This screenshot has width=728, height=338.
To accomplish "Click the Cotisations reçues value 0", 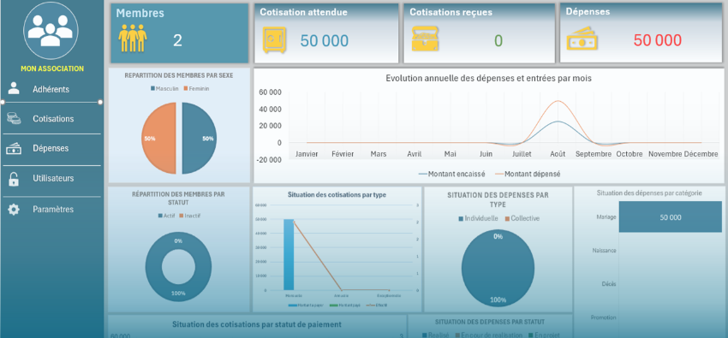I will click(x=498, y=41).
